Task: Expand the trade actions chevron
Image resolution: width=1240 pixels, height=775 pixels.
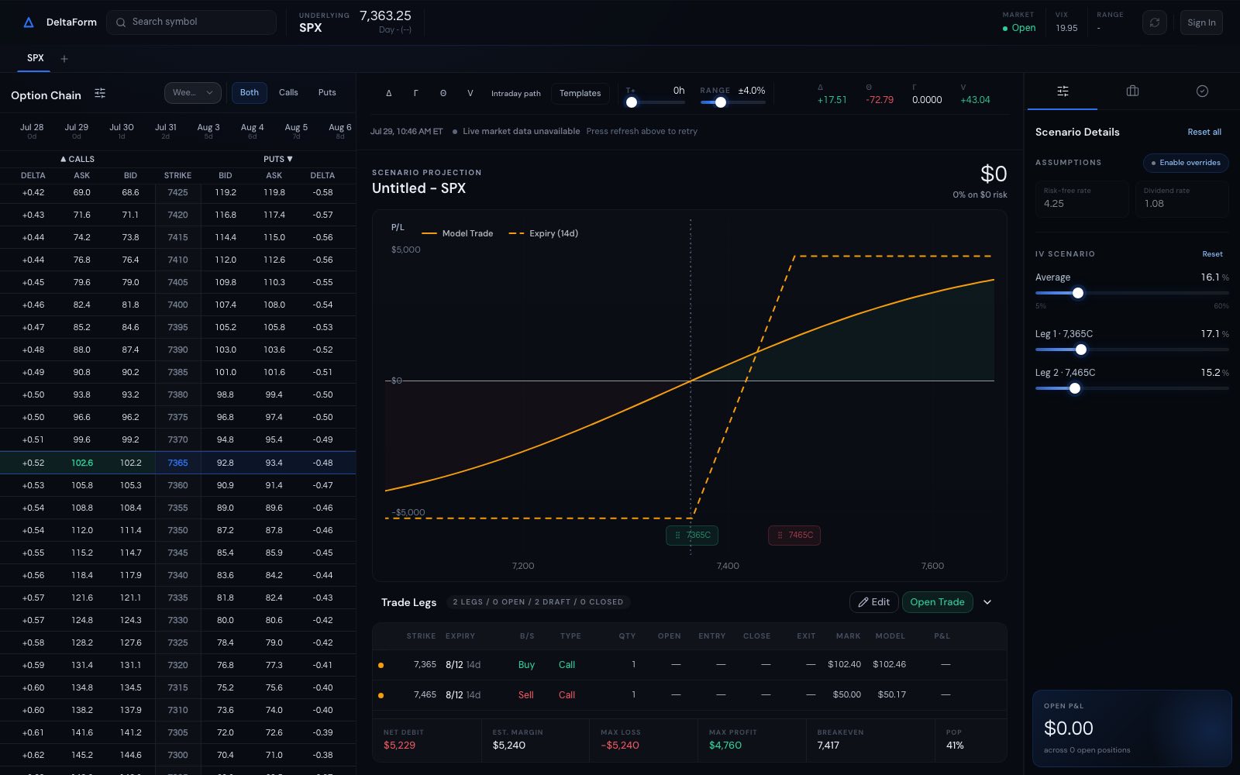Action: click(987, 602)
